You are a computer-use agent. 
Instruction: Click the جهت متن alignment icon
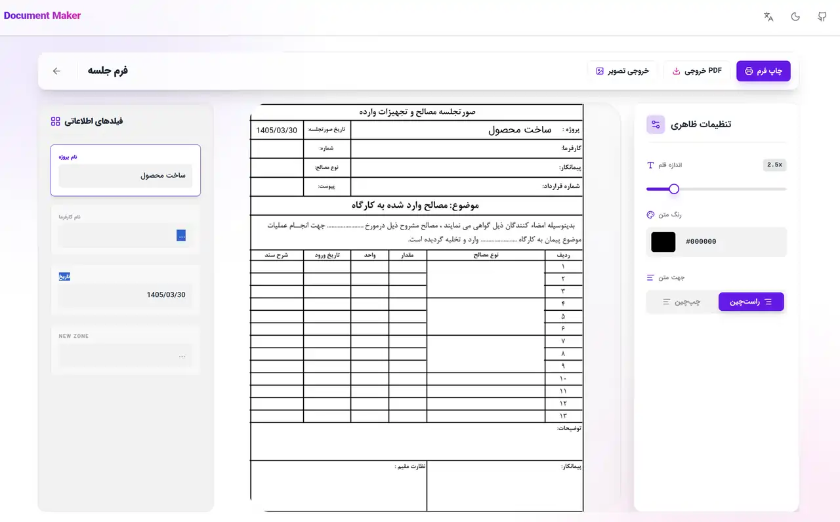pos(651,277)
